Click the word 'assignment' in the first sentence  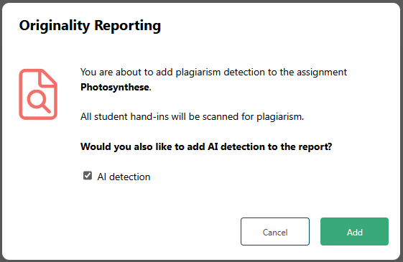pos(322,72)
